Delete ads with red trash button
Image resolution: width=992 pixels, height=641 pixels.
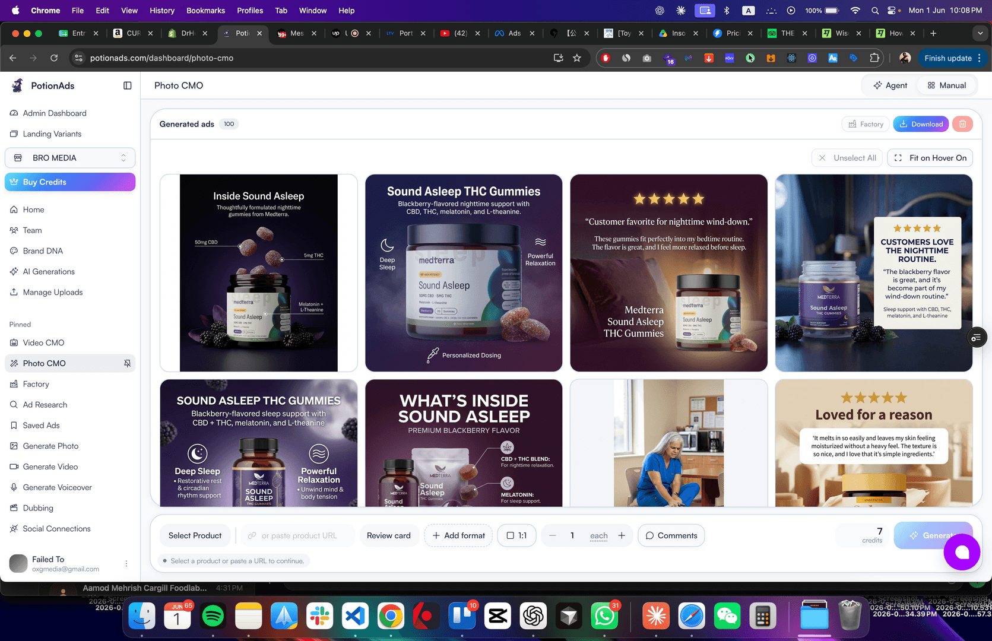962,124
